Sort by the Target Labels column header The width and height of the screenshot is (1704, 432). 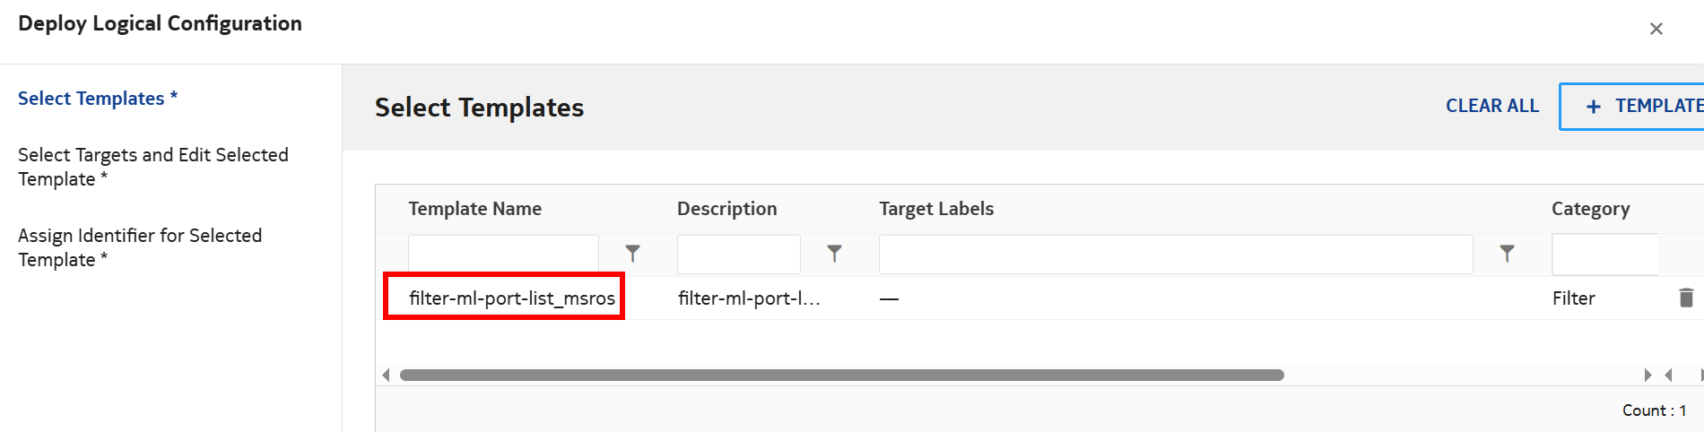(x=935, y=209)
